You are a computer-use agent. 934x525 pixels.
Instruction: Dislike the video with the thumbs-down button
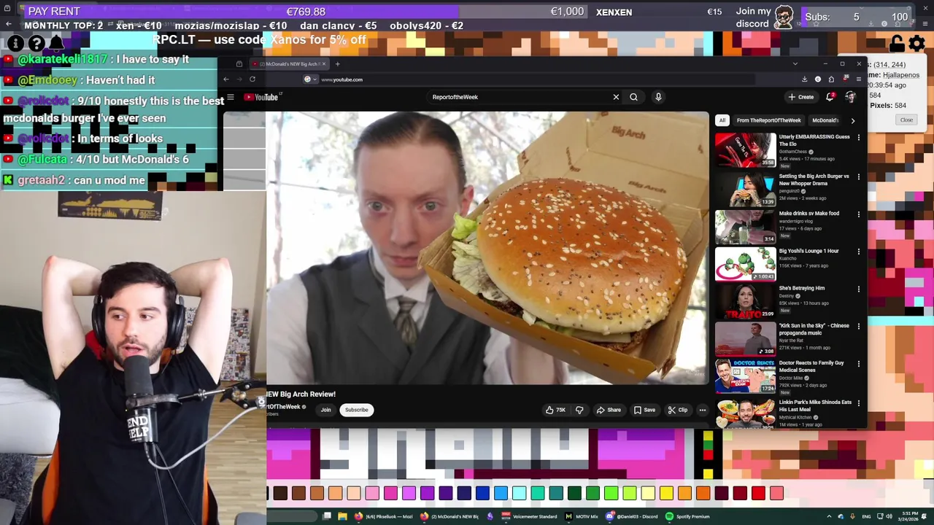point(579,410)
